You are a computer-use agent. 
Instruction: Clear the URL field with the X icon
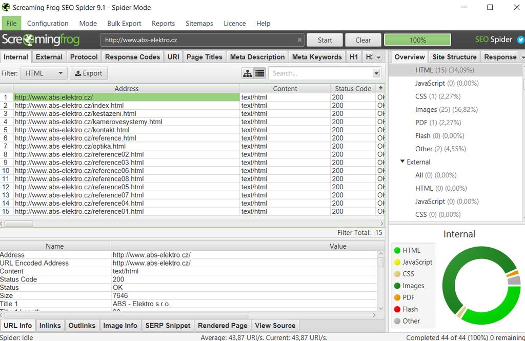tap(299, 40)
